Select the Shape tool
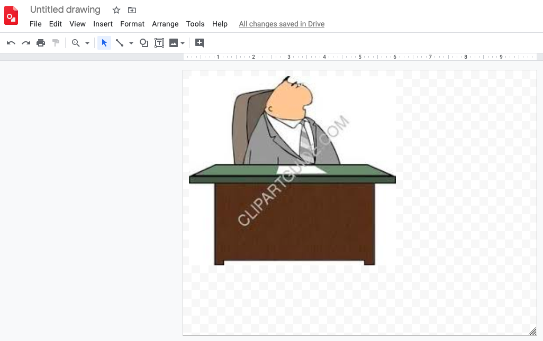Screen dimensions: 543x341 [143, 43]
